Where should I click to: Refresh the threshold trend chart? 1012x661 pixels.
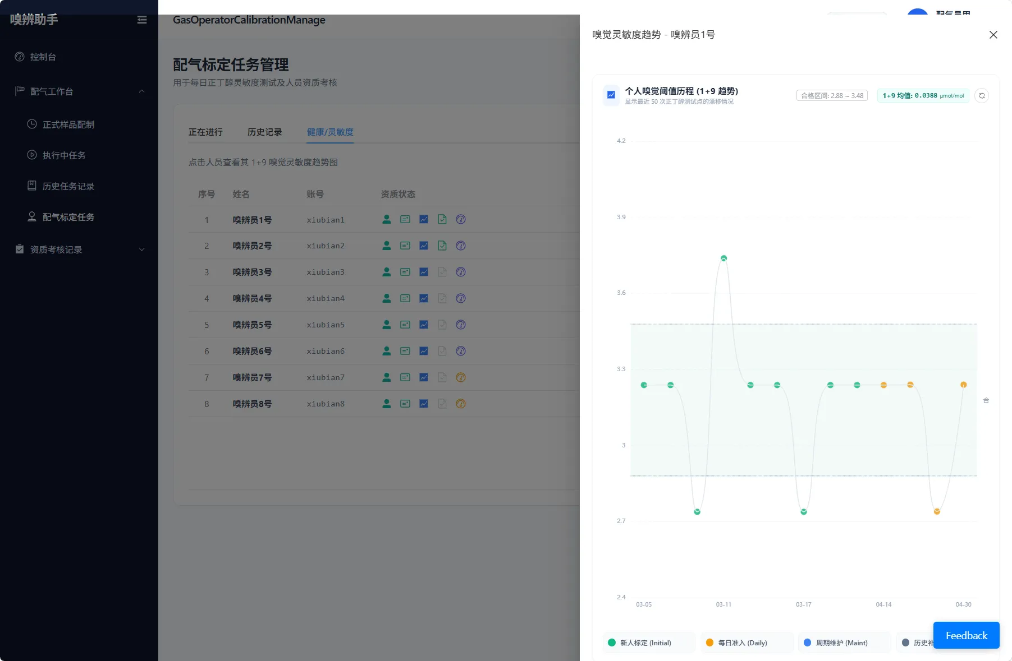tap(982, 95)
